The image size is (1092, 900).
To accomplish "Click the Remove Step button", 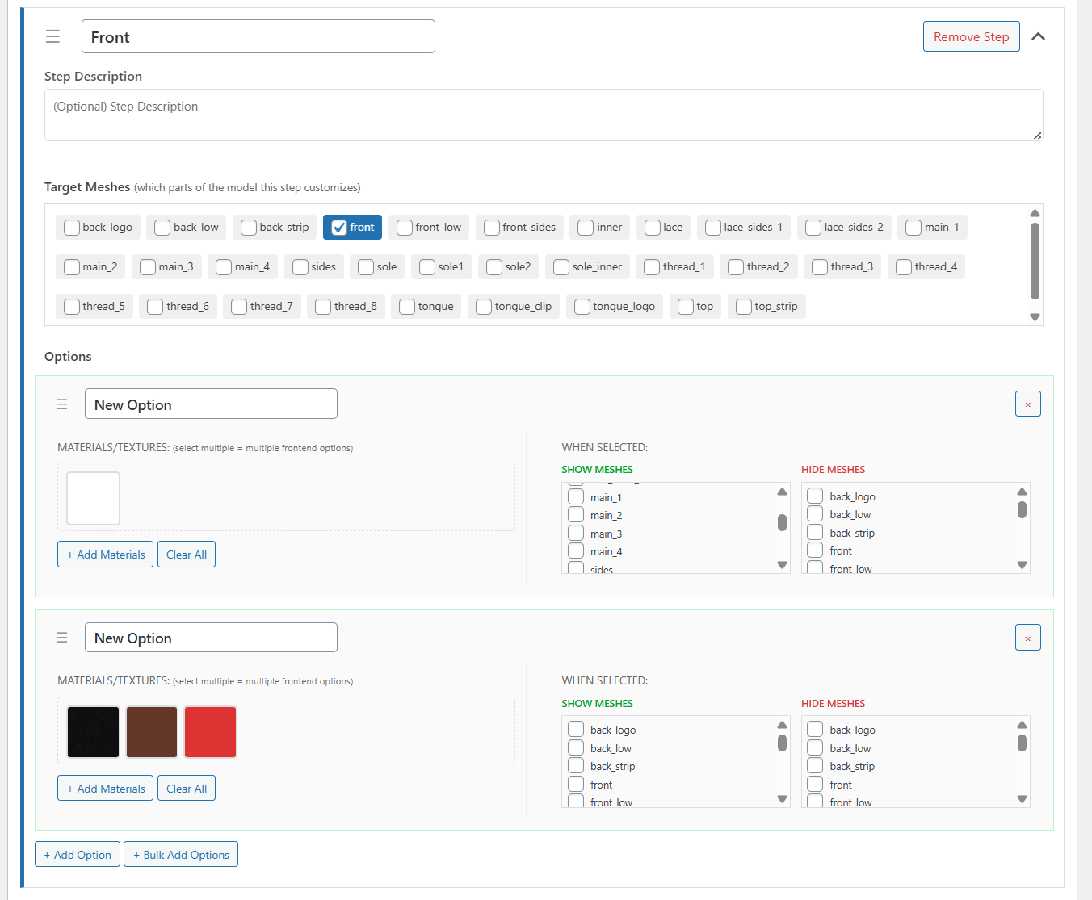I will (x=971, y=36).
